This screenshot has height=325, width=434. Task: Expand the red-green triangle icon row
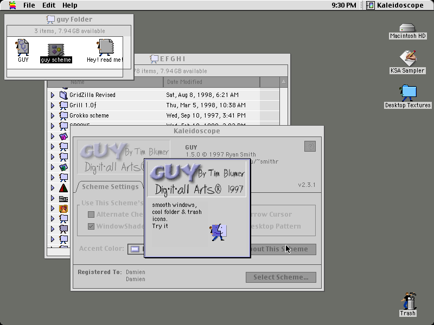pos(52,188)
